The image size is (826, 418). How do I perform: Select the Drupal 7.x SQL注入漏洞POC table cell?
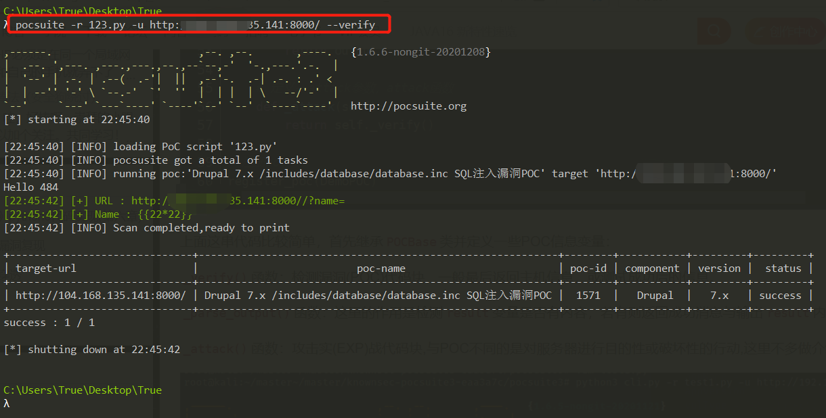[x=378, y=296]
